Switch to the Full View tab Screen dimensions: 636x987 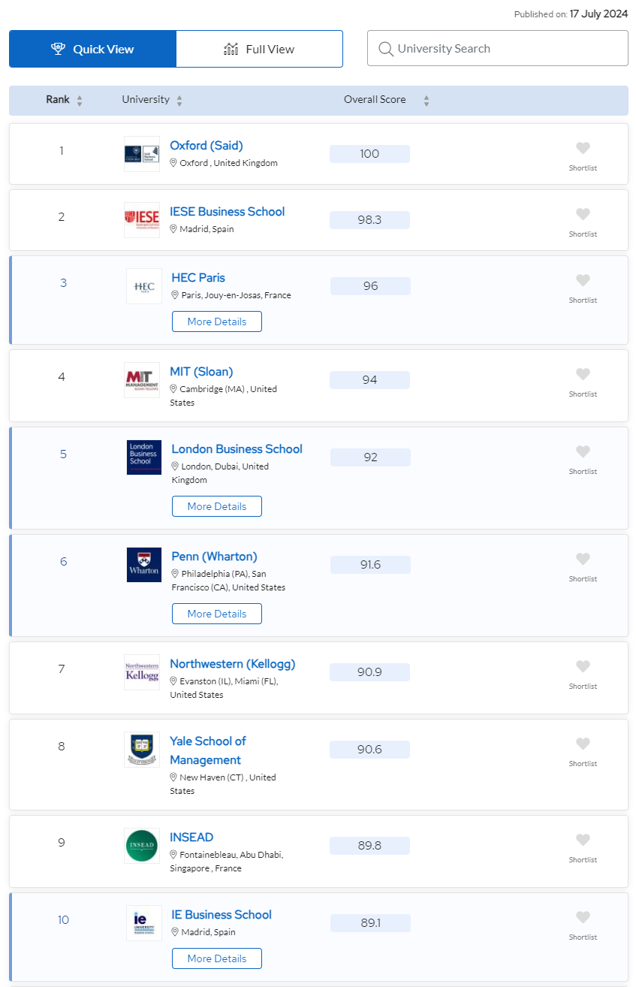[x=260, y=49]
